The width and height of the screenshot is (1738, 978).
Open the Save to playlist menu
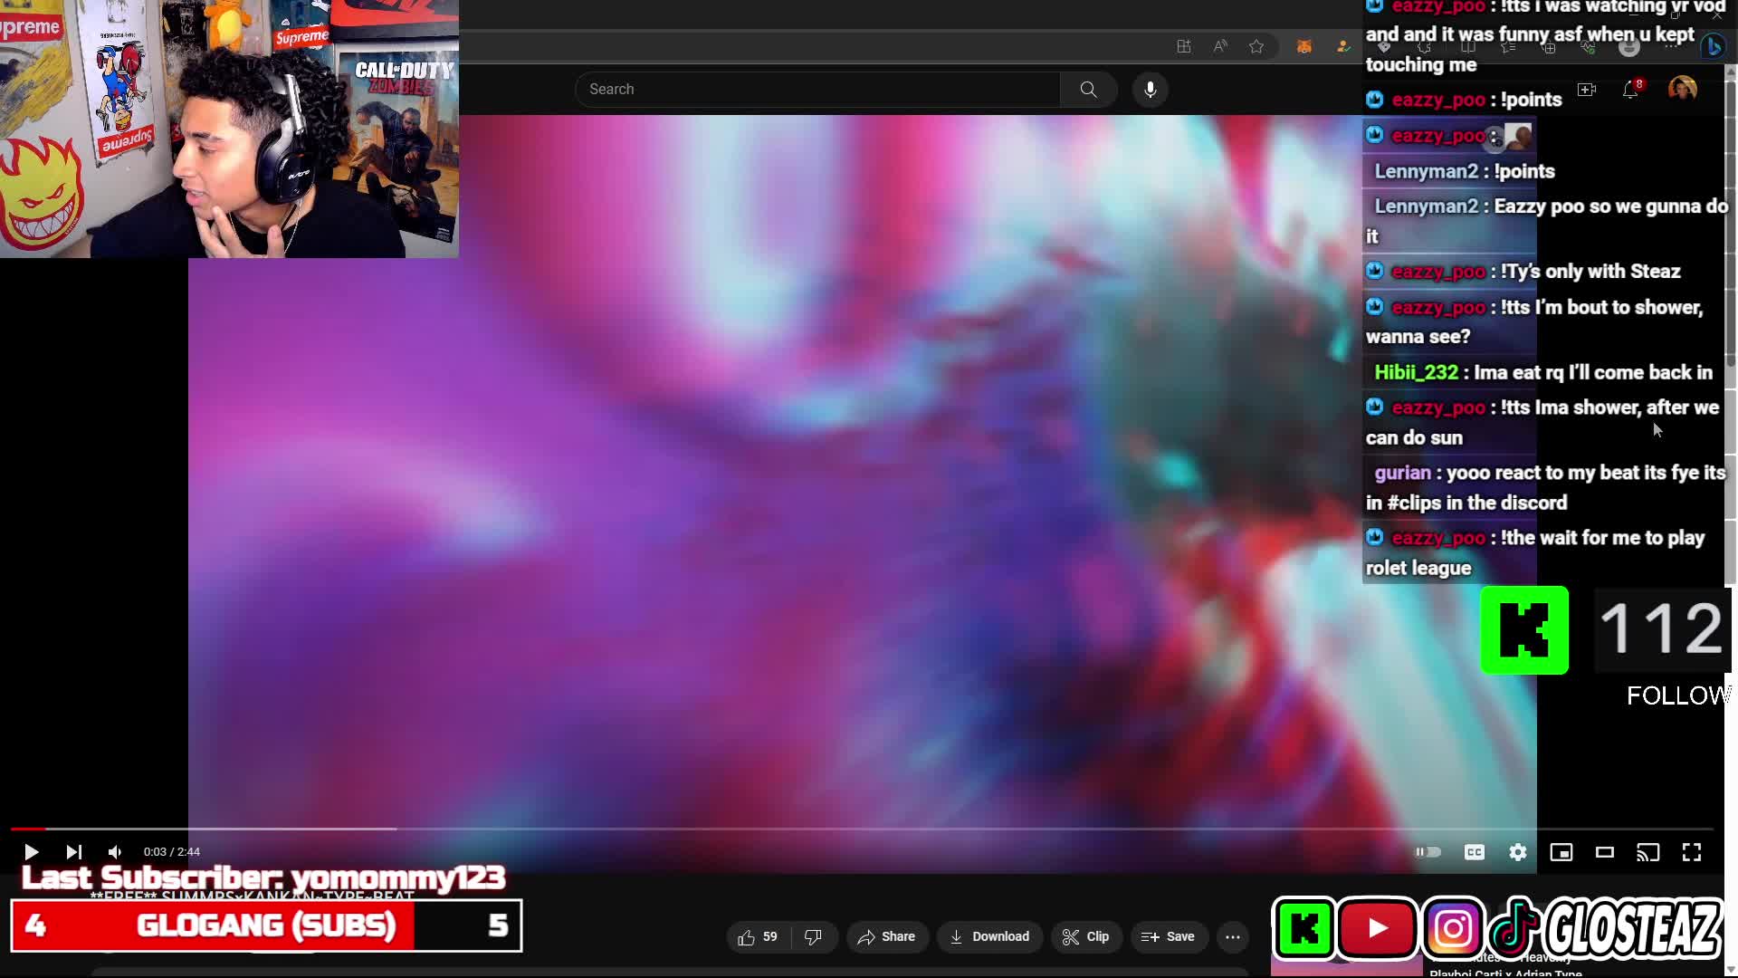pyautogui.click(x=1168, y=937)
